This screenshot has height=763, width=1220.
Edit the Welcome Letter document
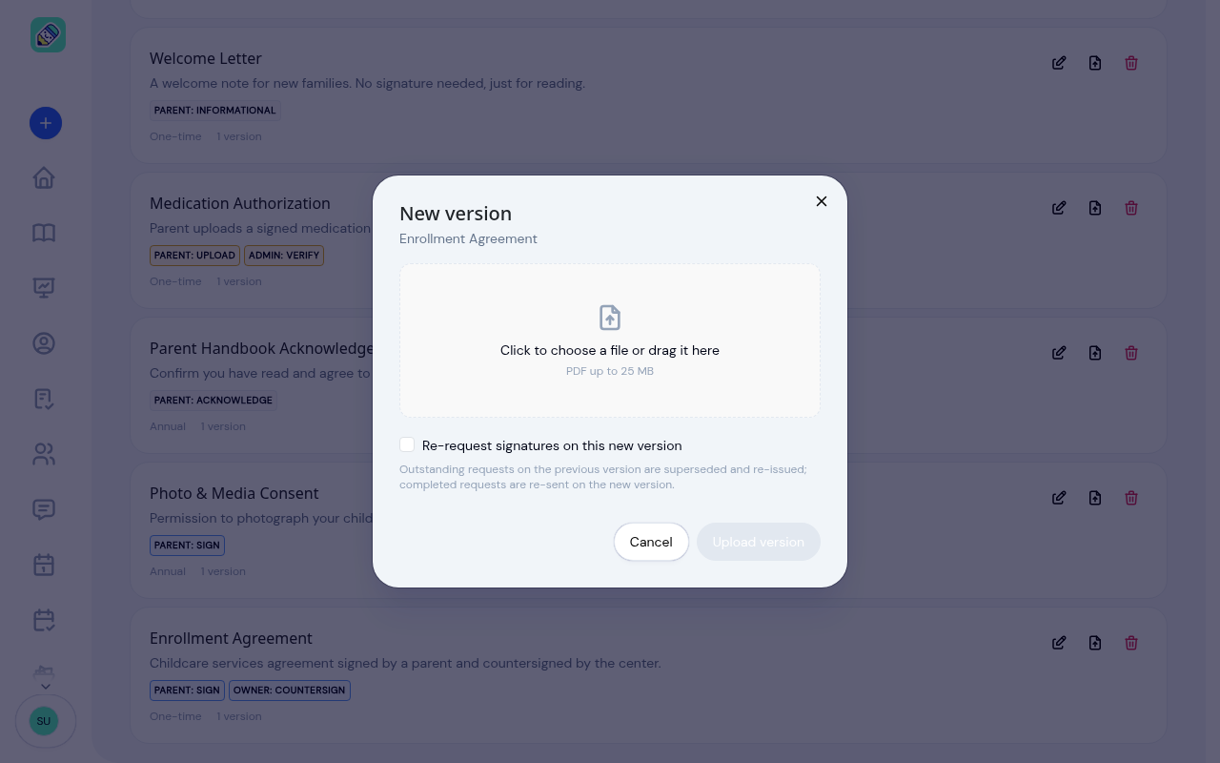coord(1059,63)
